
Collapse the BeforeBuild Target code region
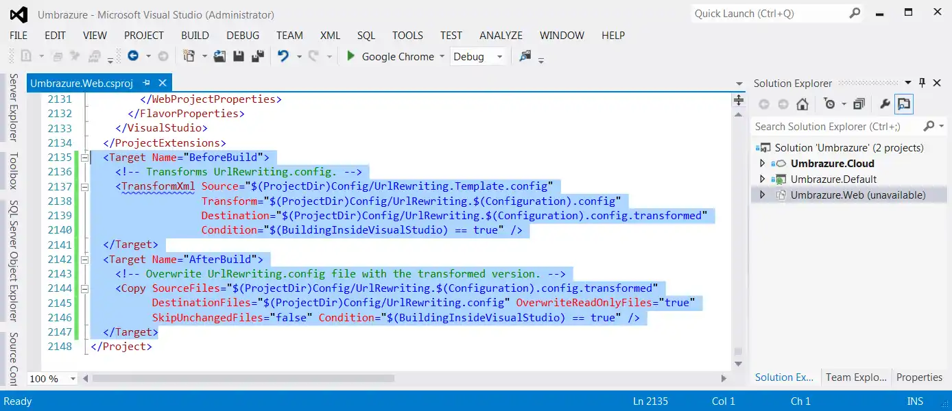85,158
